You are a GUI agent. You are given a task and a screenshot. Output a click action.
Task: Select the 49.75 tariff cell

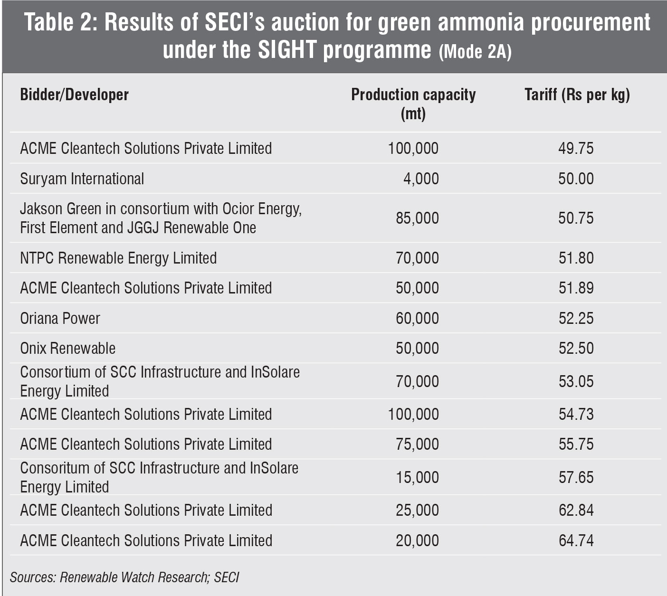point(576,148)
